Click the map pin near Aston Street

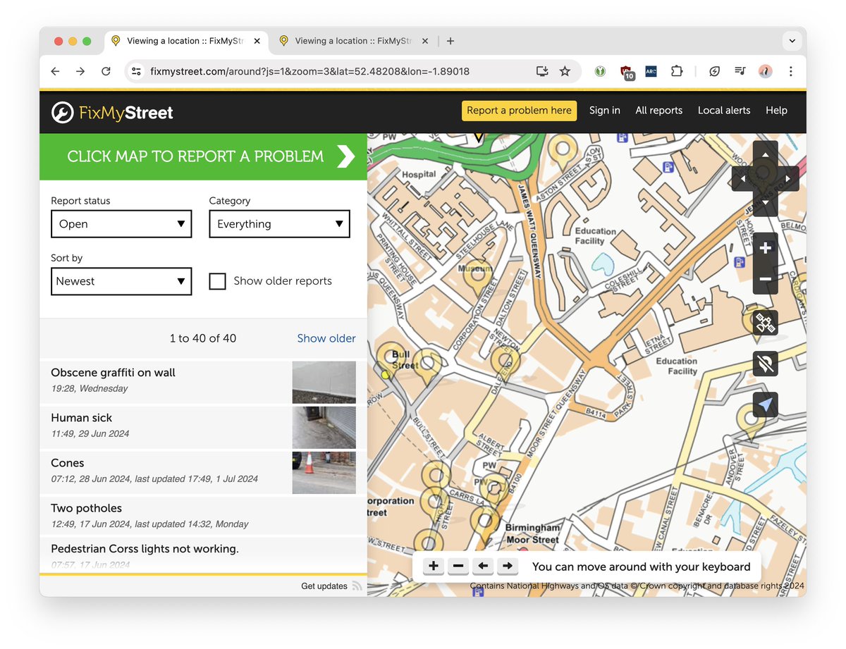point(563,152)
